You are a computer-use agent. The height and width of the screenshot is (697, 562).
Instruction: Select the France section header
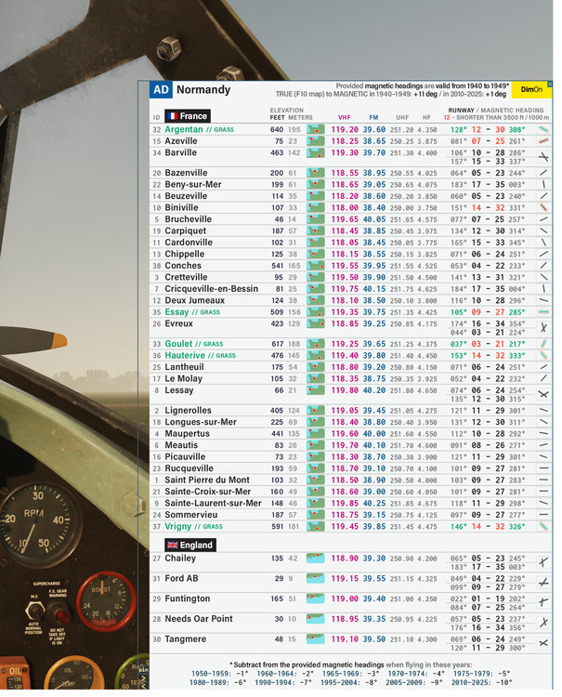[188, 116]
